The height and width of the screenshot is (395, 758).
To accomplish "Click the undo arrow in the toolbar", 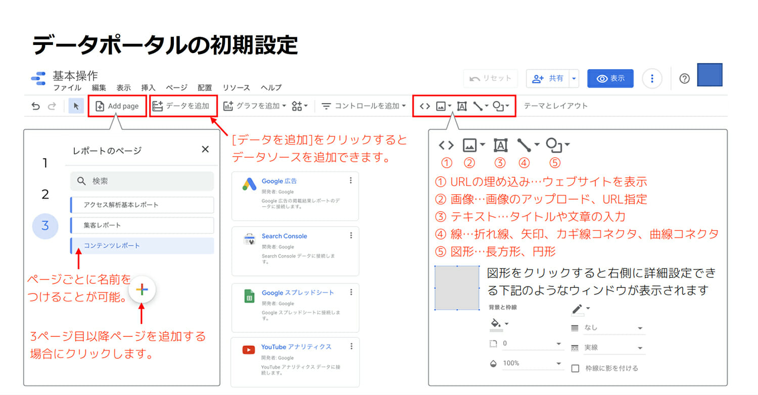I will pyautogui.click(x=35, y=106).
